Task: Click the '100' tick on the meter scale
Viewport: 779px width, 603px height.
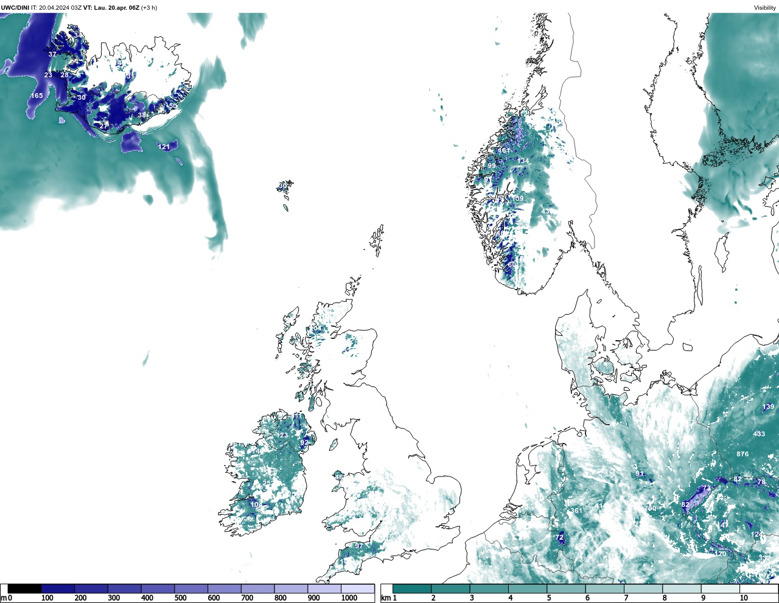Action: pos(47,598)
